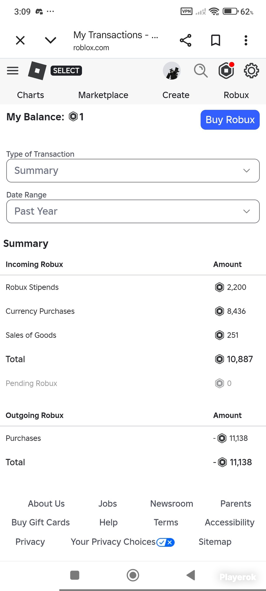Image resolution: width=266 pixels, height=591 pixels.
Task: Open the settings gear icon
Action: coord(251,71)
